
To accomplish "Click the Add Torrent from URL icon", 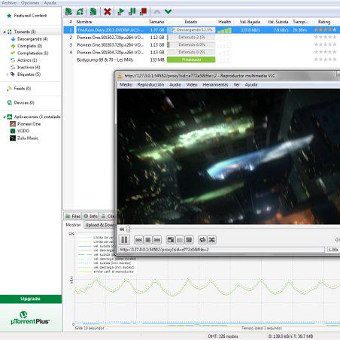I will [x=80, y=11].
